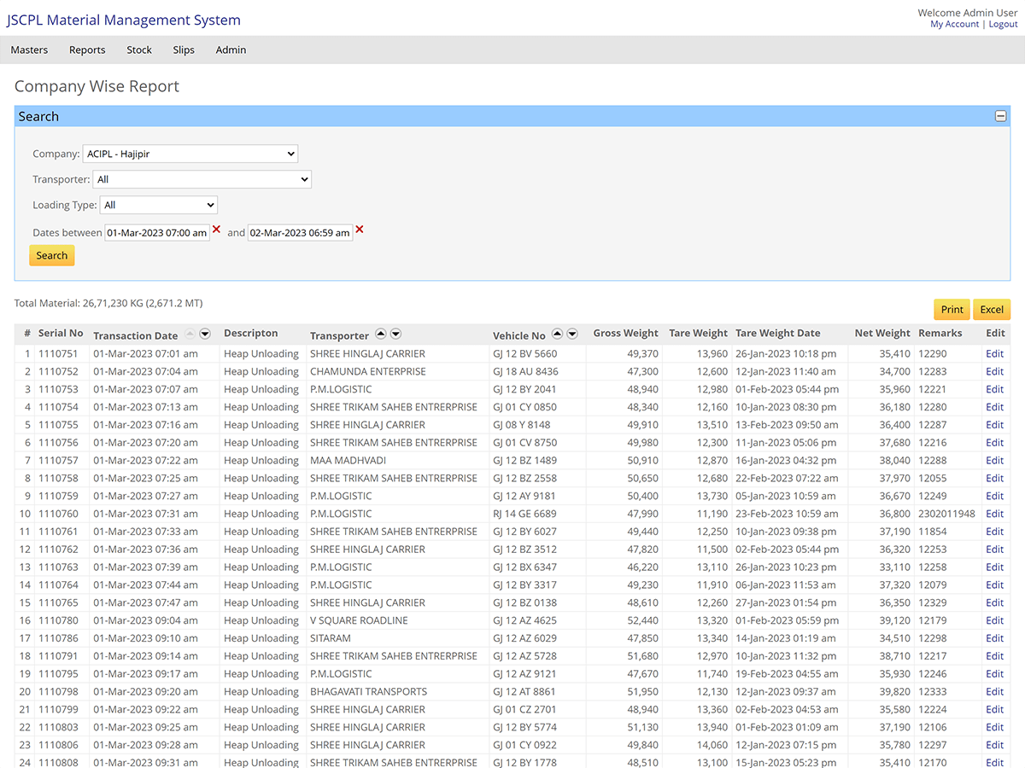Sort Transporter column descending with down arrow
The height and width of the screenshot is (768, 1025).
(395, 334)
